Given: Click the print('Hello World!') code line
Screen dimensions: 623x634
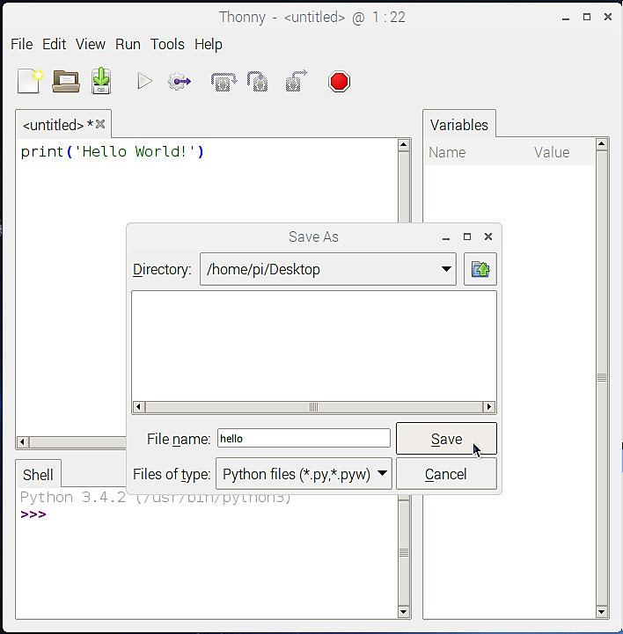Looking at the screenshot, I should (x=113, y=151).
